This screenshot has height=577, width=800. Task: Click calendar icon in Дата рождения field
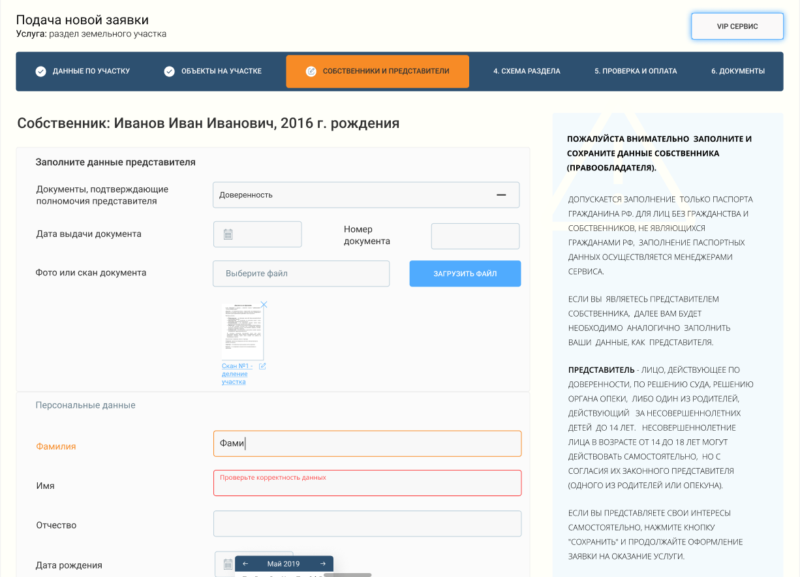pyautogui.click(x=228, y=564)
